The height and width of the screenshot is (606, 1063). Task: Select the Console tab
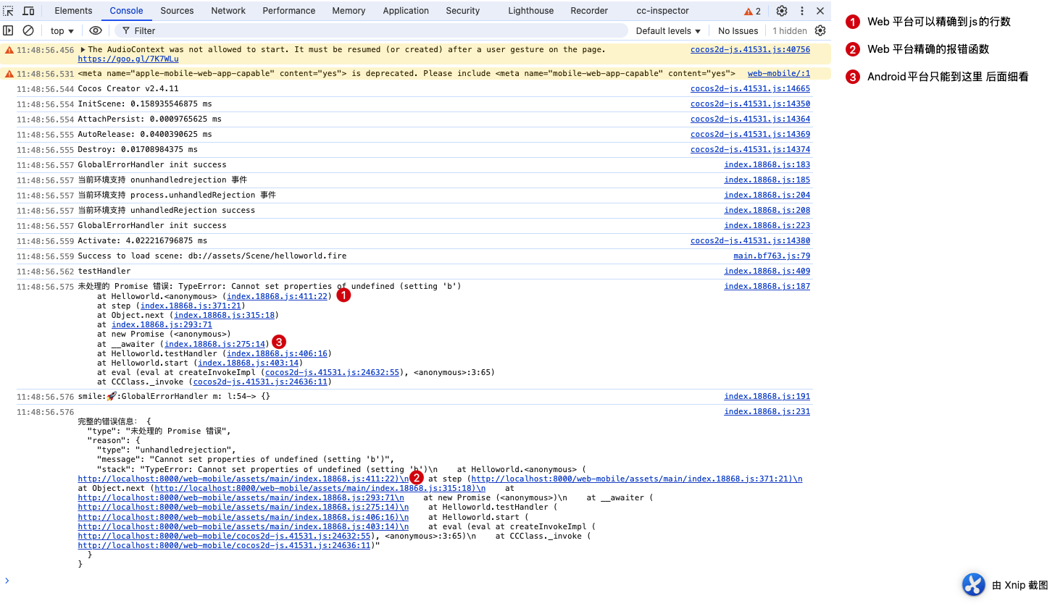(x=127, y=11)
